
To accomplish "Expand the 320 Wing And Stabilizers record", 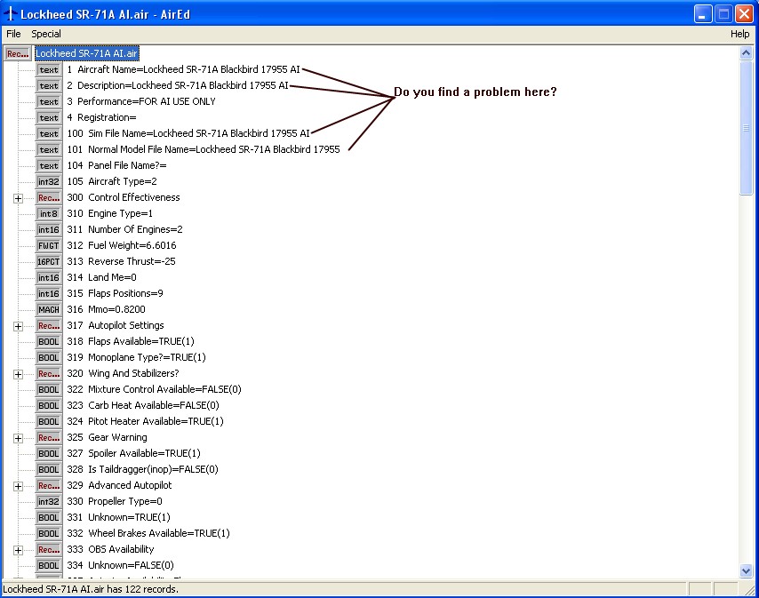I will tap(18, 374).
